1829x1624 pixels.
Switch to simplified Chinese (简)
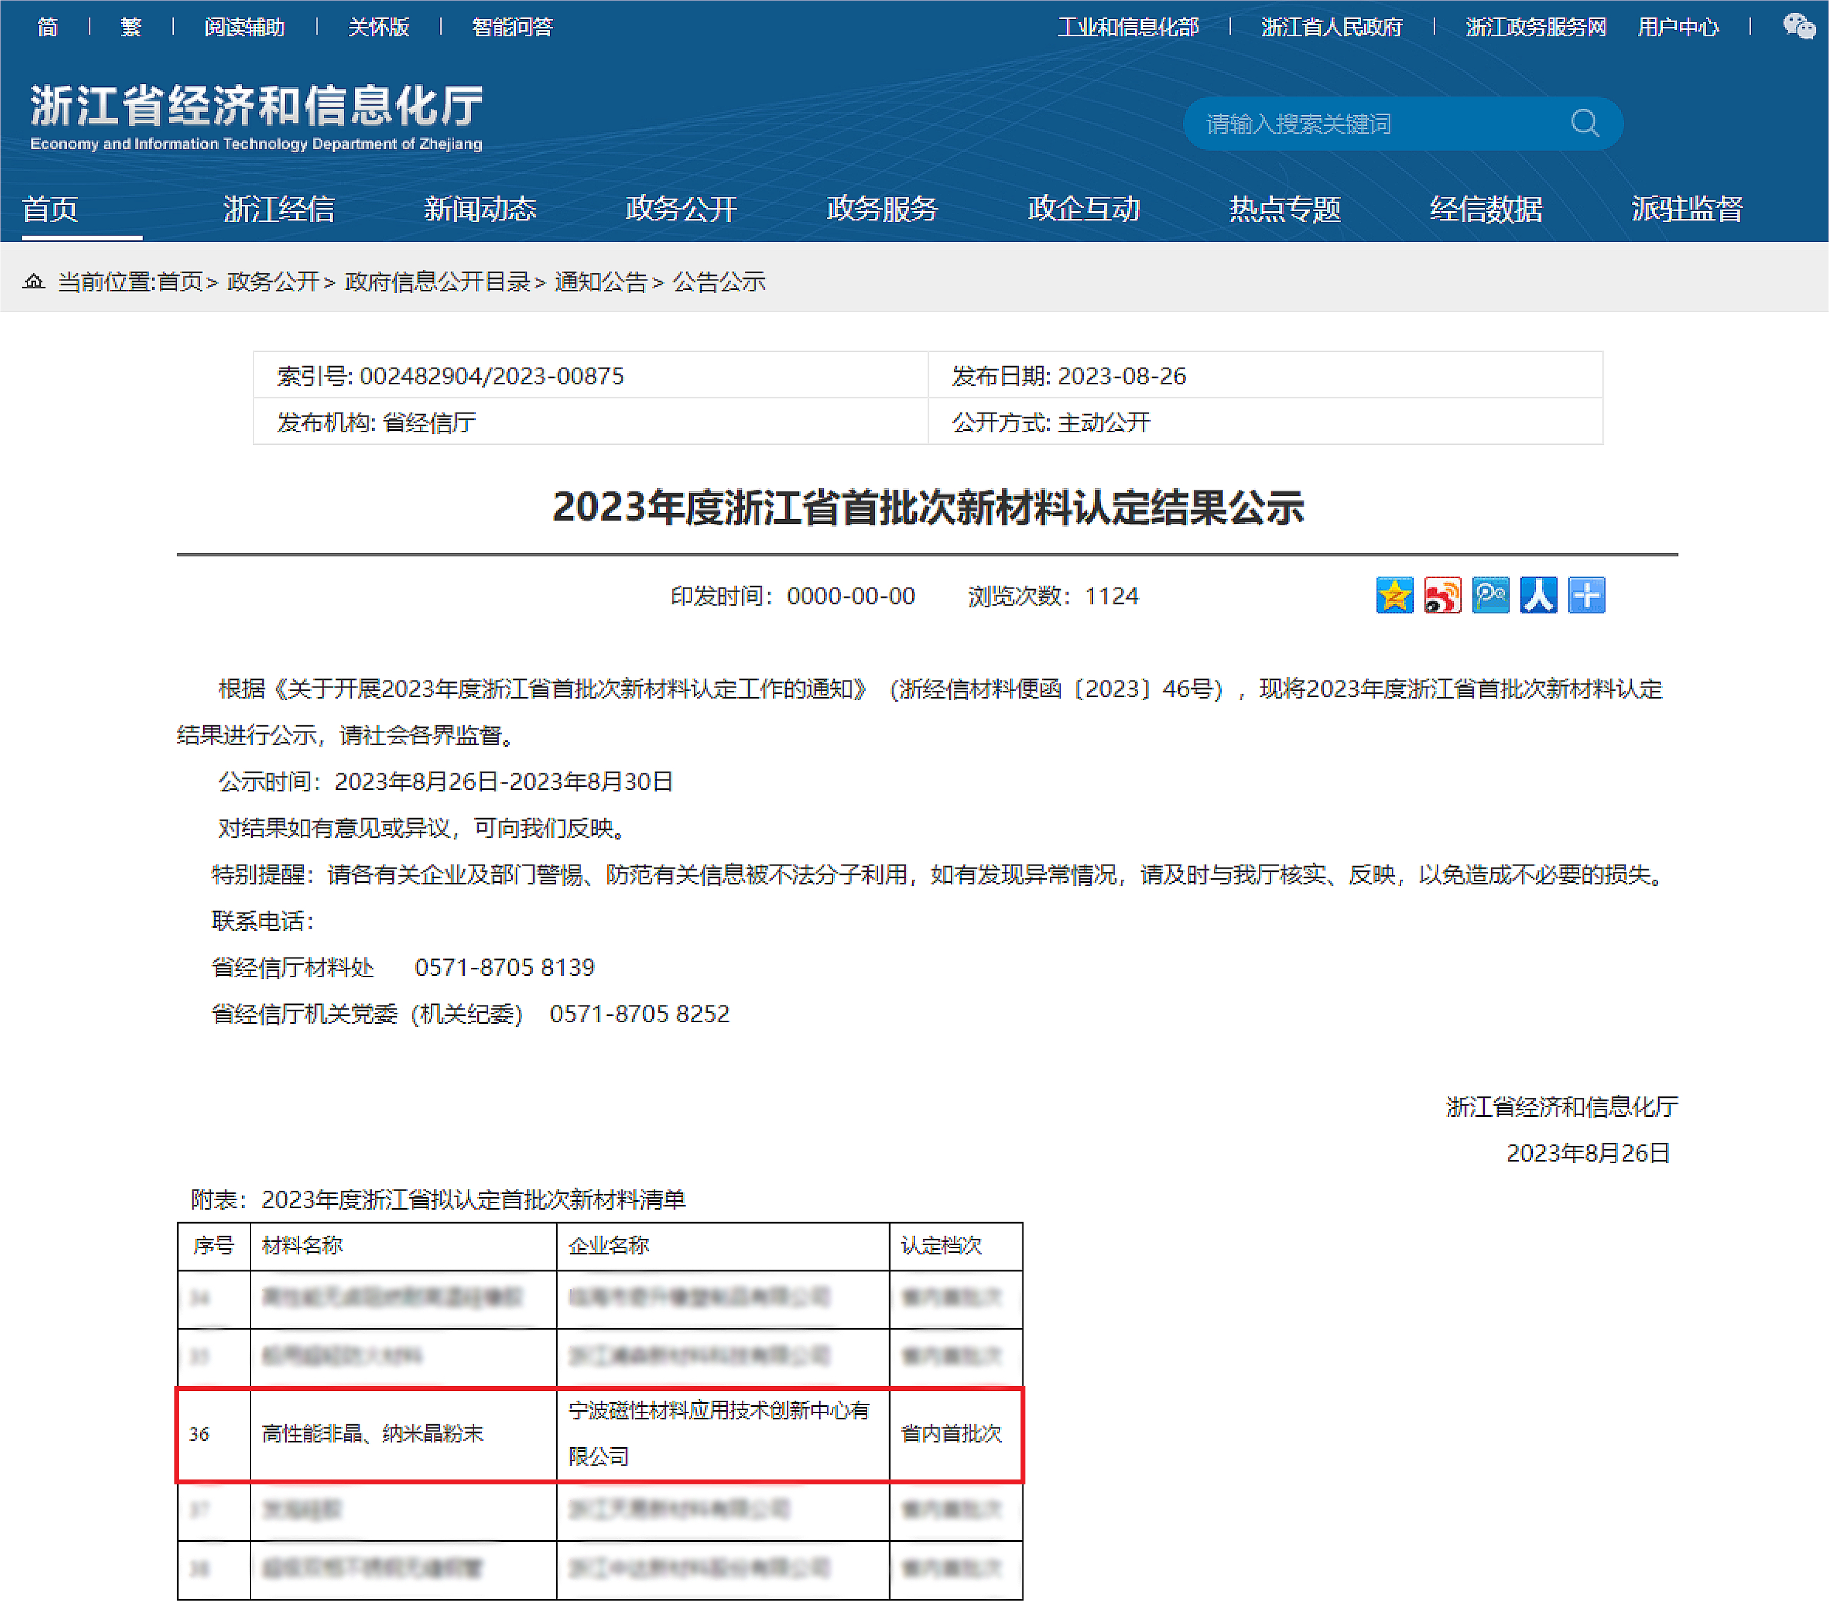(47, 27)
